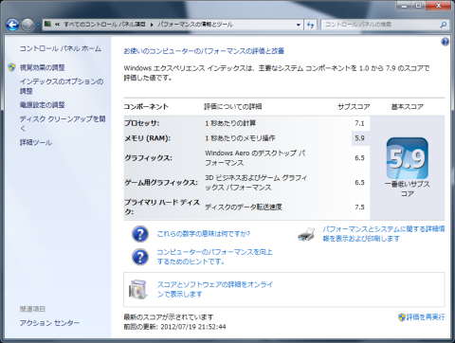
Task: Click the 前回の更新 2012/07/19 timestamp
Action: click(x=174, y=327)
